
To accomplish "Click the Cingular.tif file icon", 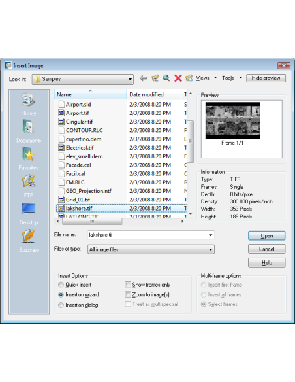I will click(x=61, y=122).
